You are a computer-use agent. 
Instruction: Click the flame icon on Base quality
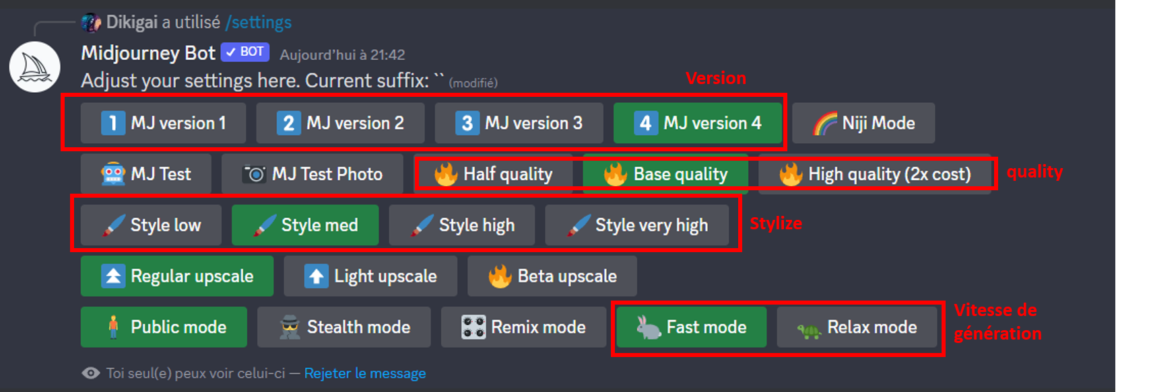click(x=615, y=174)
